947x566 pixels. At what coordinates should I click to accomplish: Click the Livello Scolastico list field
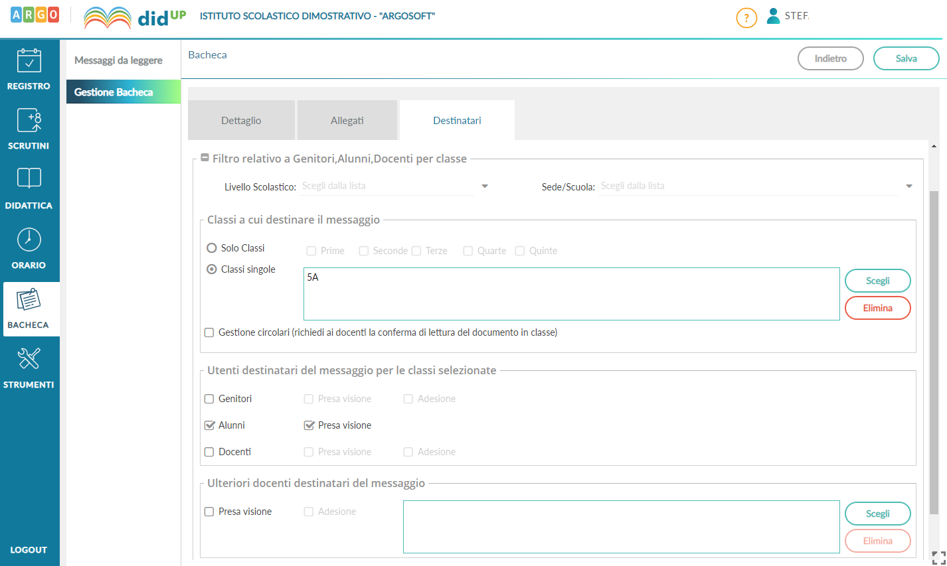coord(387,186)
